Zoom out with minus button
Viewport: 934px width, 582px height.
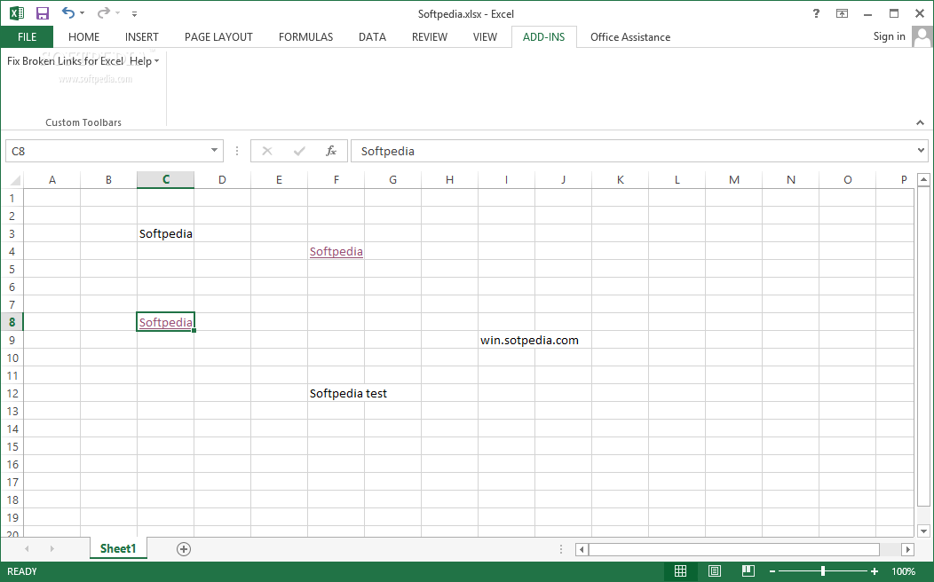tap(772, 571)
